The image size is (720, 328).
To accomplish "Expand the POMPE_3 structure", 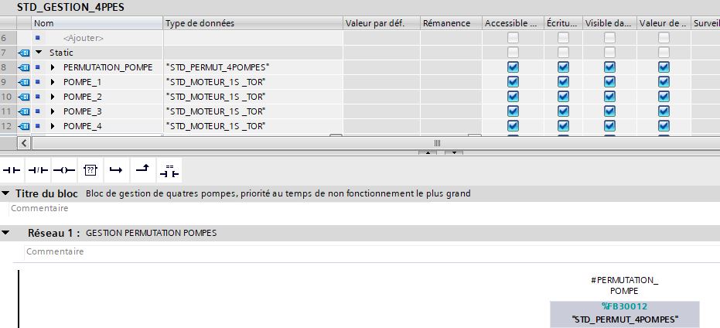I will click(53, 111).
